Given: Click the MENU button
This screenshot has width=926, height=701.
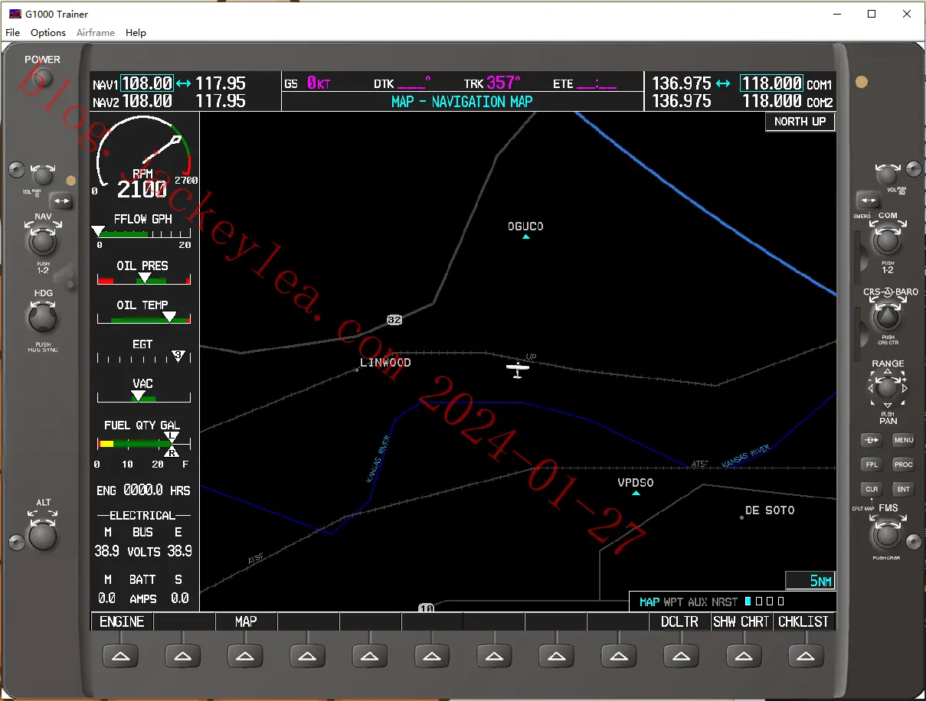Looking at the screenshot, I should (903, 440).
